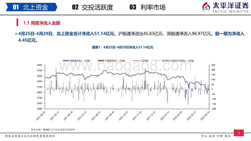Click the PACIFIC SECURITIES English caption
Screen dimensions: 251x141
231,11
